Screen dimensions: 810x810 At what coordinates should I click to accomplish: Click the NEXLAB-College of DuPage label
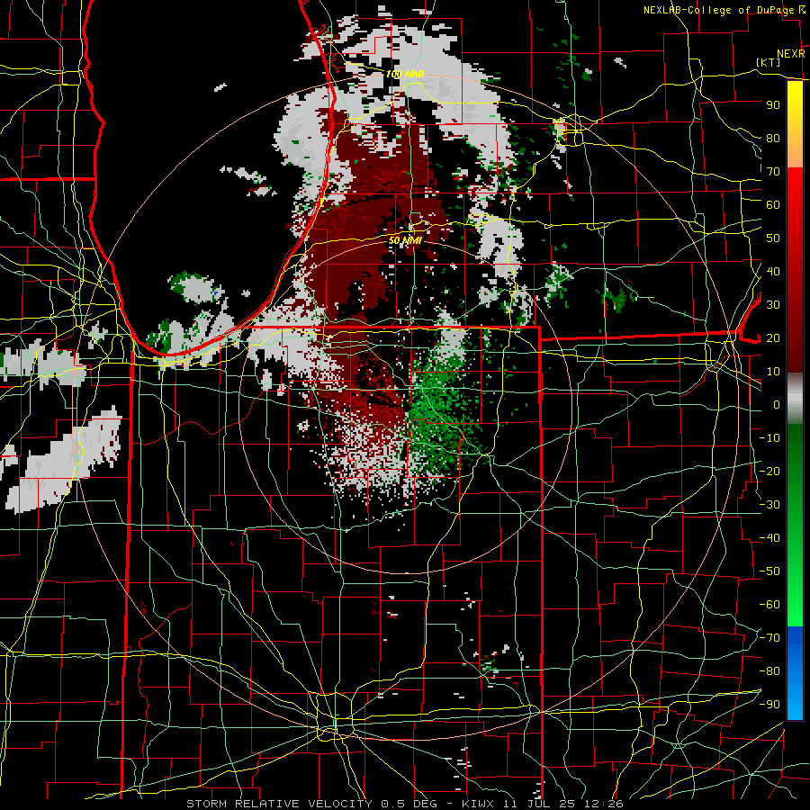click(x=719, y=10)
